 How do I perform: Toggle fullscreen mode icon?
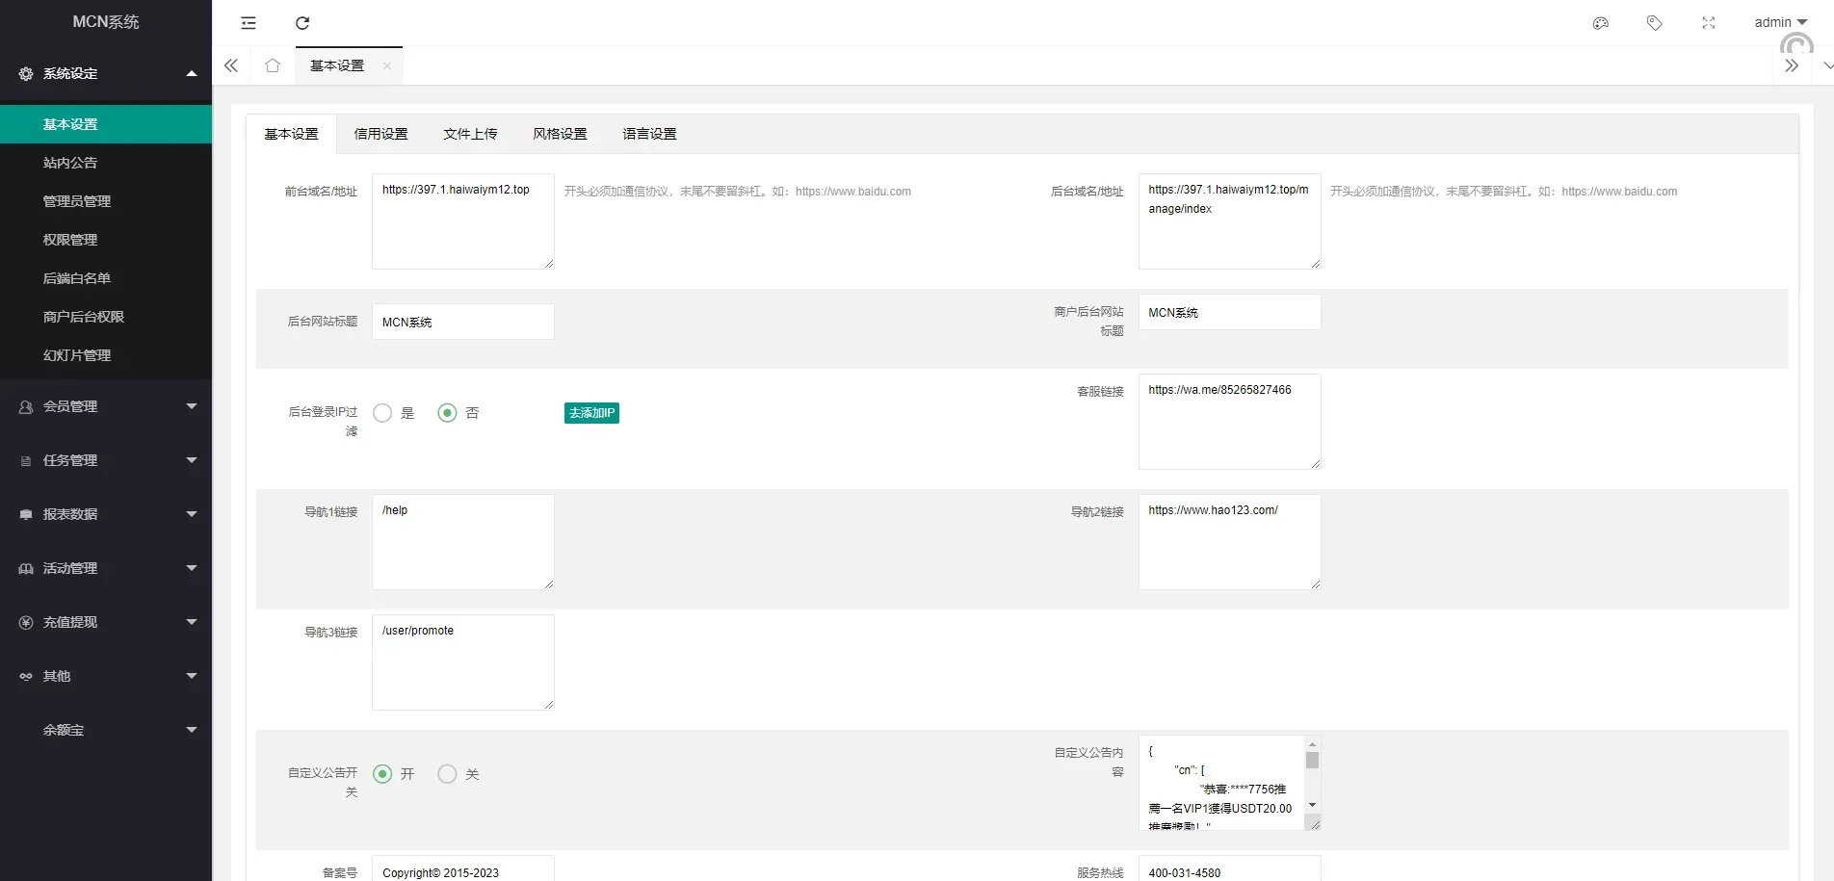click(x=1708, y=23)
